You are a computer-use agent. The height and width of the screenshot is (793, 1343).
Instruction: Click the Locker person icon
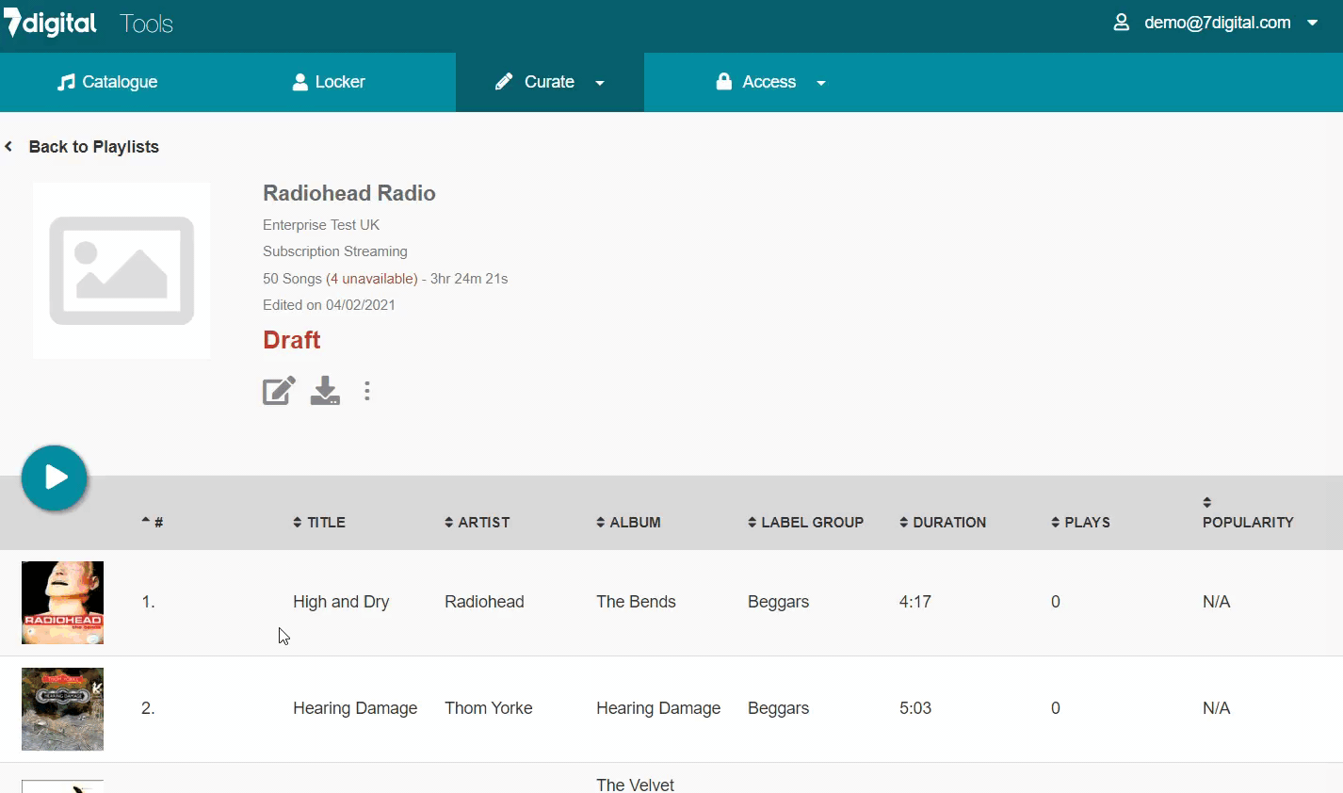[300, 82]
